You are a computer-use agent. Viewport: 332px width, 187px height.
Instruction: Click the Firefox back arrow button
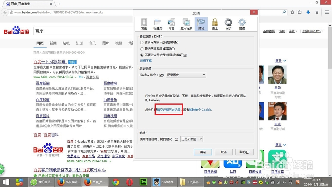(5, 12)
